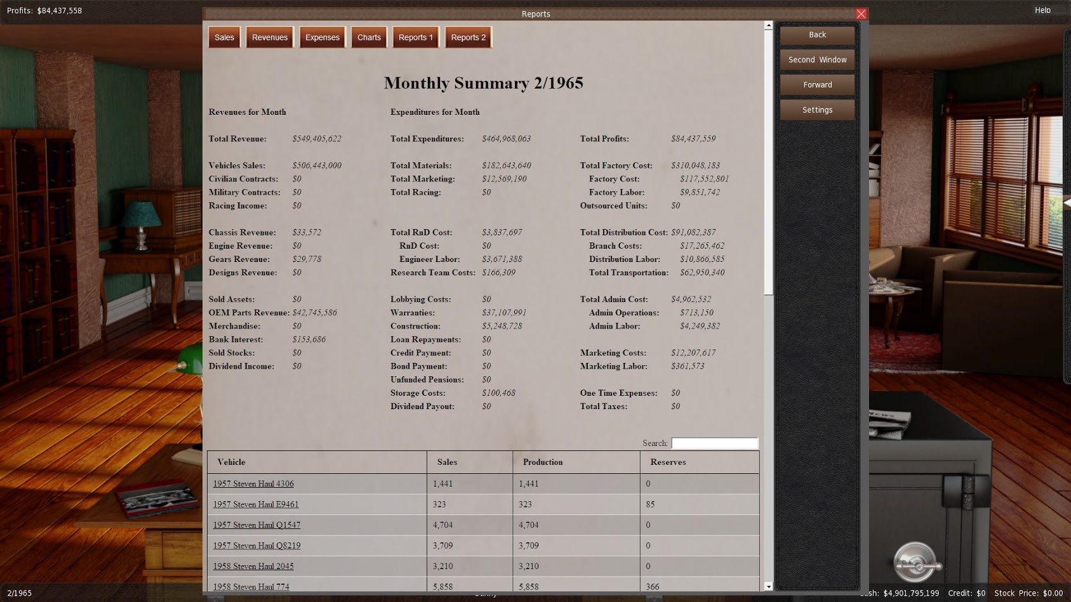This screenshot has height=602, width=1071.
Task: Show the Charts tab
Action: tap(369, 37)
